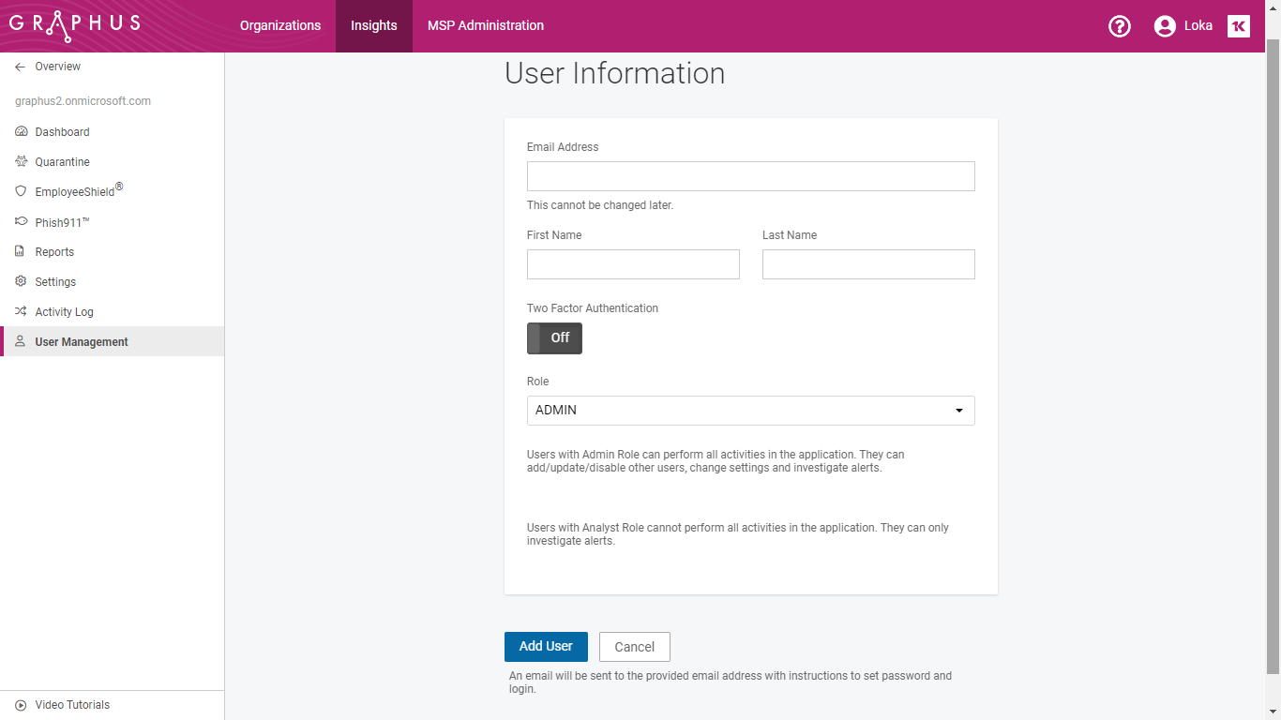Open Video Tutorials link

(72, 705)
